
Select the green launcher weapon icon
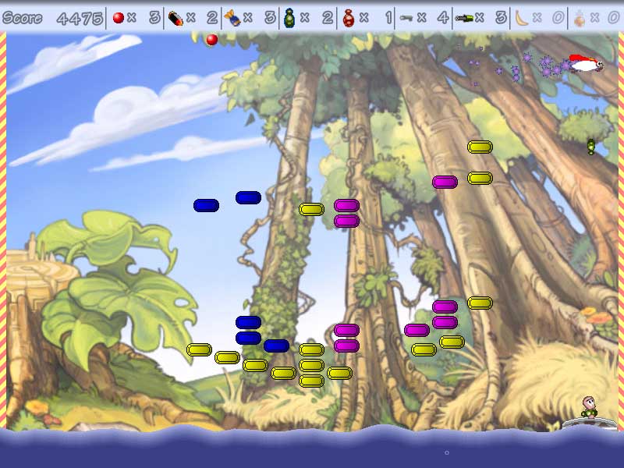click(x=463, y=17)
